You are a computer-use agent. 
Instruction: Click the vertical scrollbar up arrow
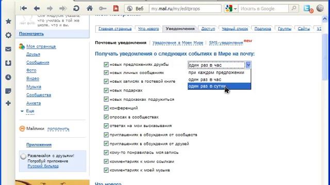coord(324,19)
